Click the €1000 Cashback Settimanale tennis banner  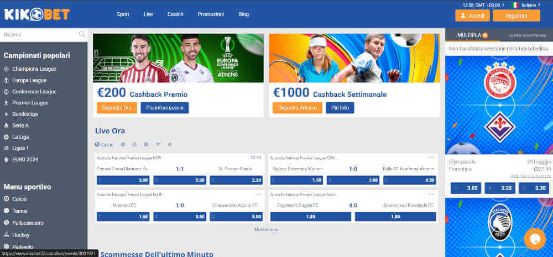point(354,58)
